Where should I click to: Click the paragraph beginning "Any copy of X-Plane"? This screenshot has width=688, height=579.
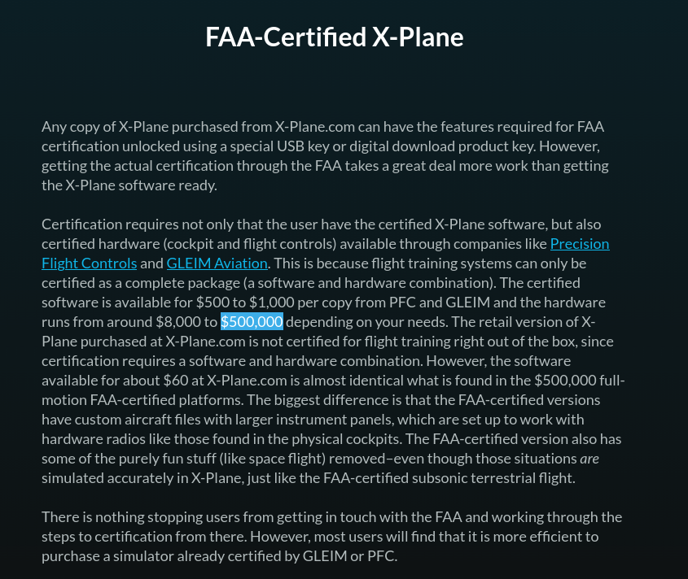[x=326, y=156]
